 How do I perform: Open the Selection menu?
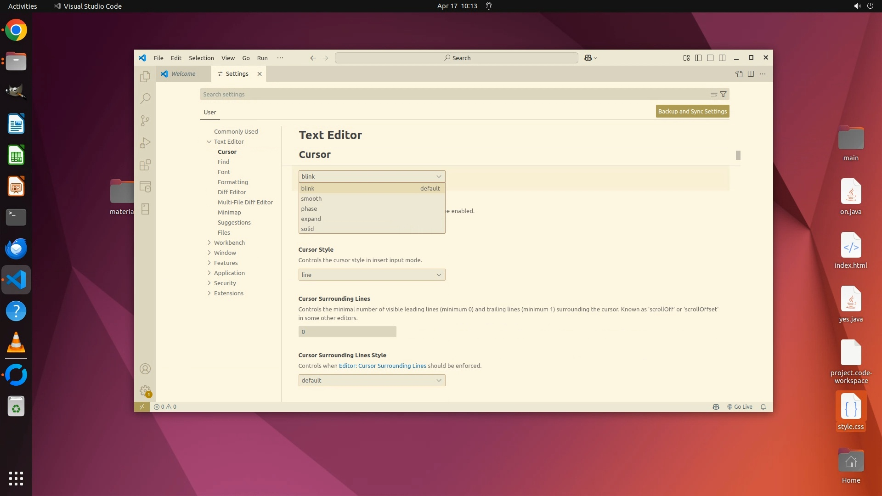tap(201, 58)
